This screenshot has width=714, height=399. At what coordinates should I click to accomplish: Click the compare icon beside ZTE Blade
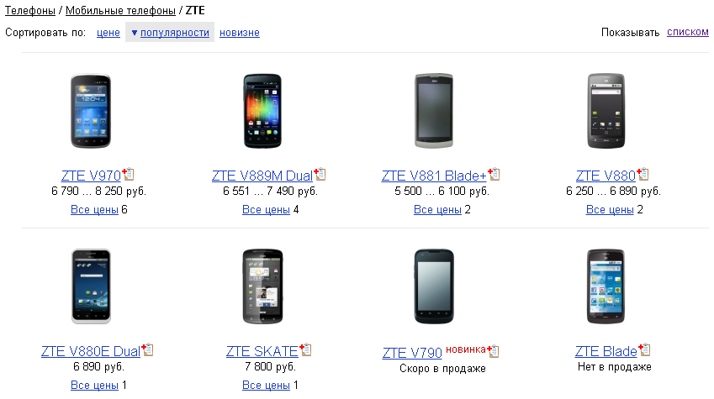tap(644, 349)
